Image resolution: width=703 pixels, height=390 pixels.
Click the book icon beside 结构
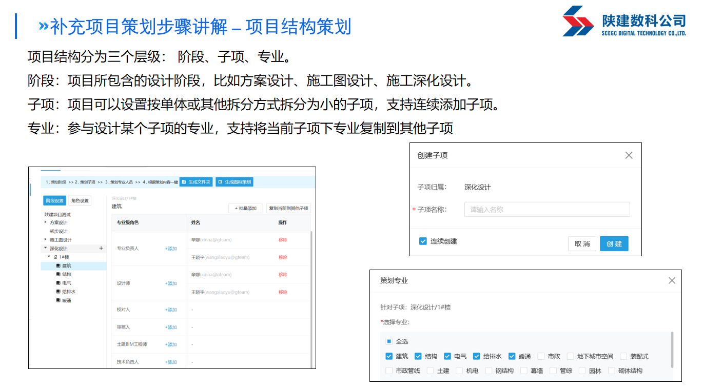(58, 275)
